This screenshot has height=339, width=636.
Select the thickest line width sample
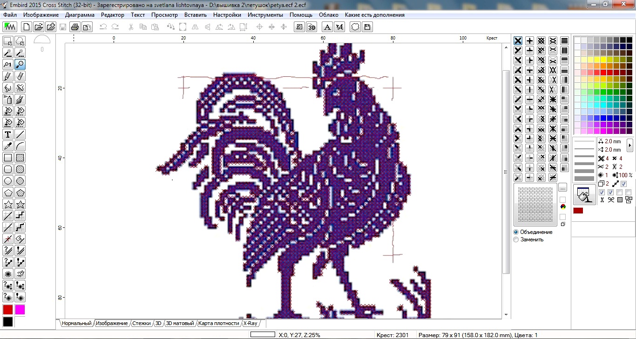tap(585, 179)
